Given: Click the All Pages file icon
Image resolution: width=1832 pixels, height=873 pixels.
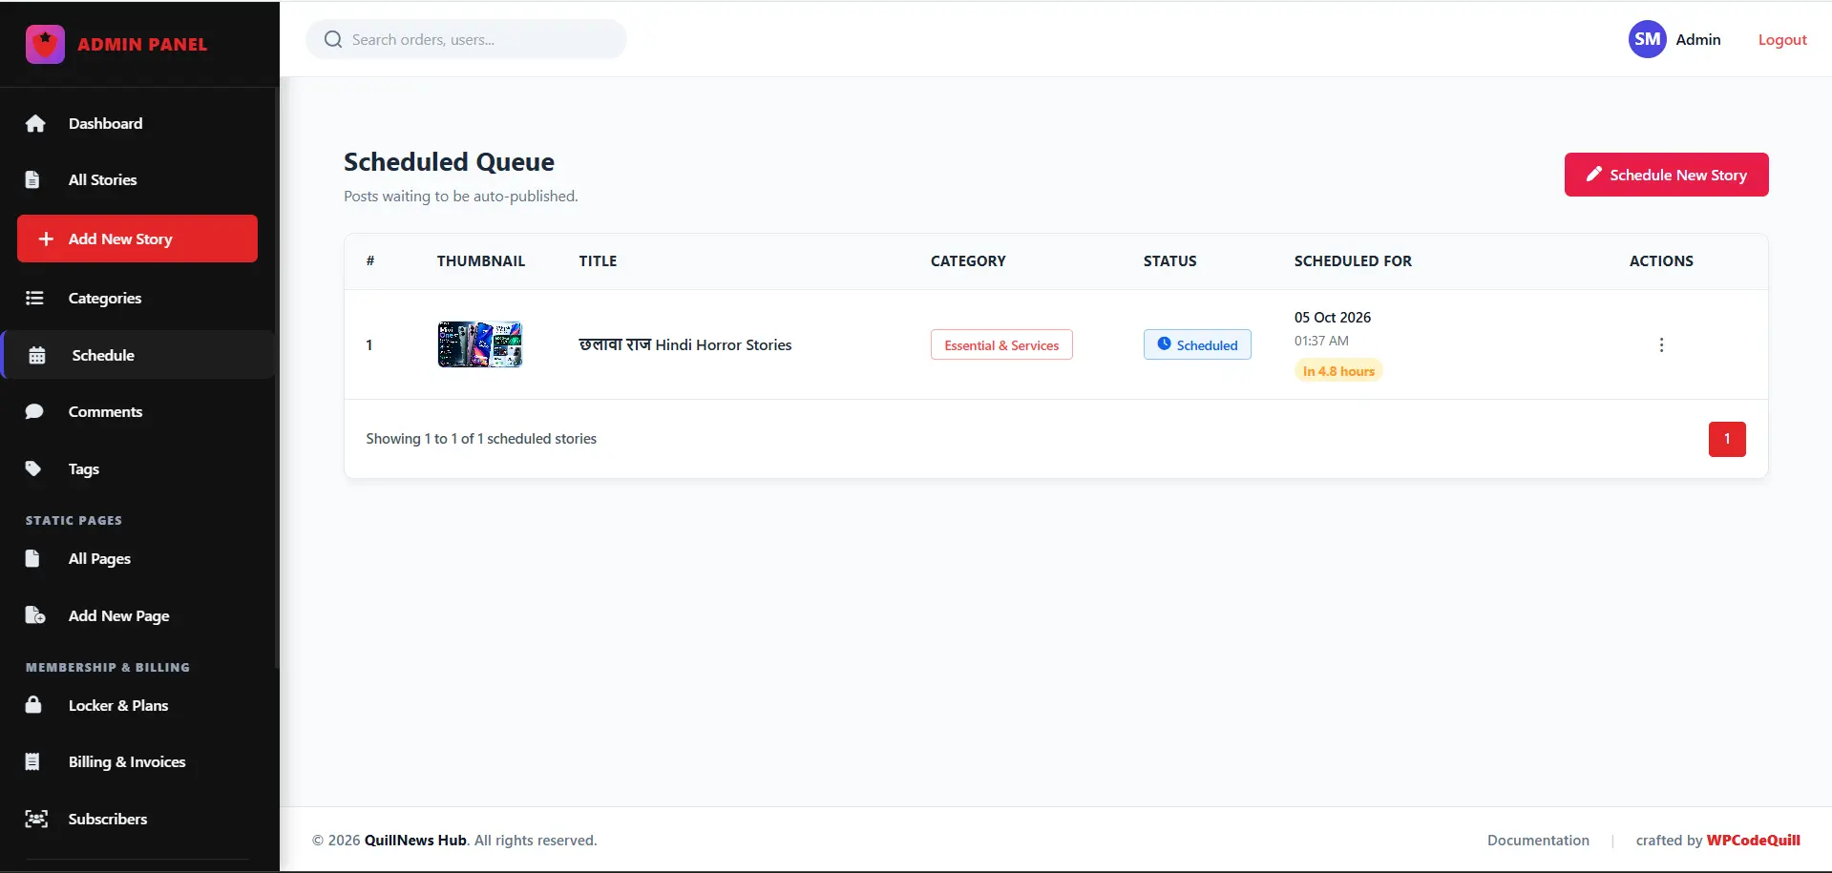Looking at the screenshot, I should pyautogui.click(x=32, y=558).
